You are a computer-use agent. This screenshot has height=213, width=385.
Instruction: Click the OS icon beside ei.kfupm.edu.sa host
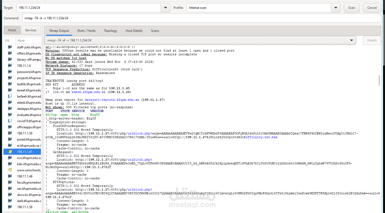[x=10, y=145]
